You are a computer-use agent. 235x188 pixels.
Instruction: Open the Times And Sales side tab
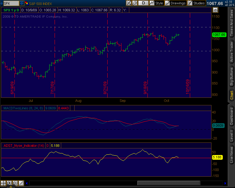(x=232, y=23)
